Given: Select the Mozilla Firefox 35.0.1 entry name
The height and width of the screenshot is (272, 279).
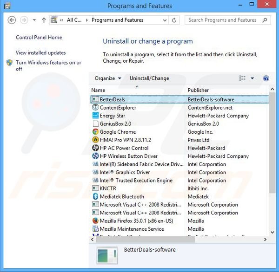Looking at the screenshot, I should click(136, 221).
